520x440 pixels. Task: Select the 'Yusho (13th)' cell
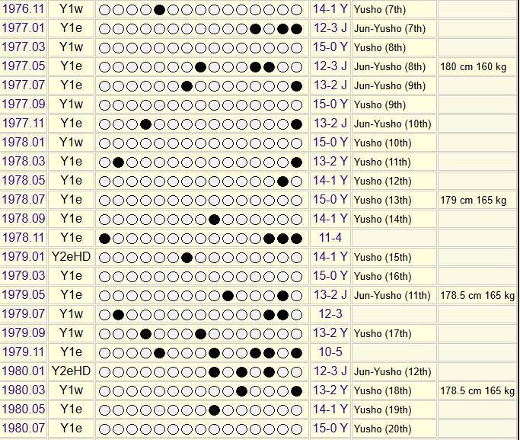[x=394, y=200]
